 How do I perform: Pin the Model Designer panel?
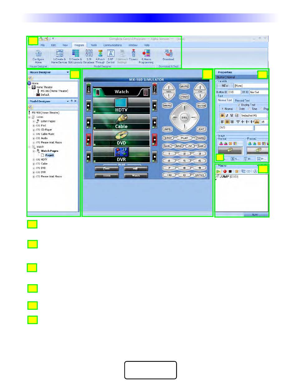pyautogui.click(x=72, y=101)
